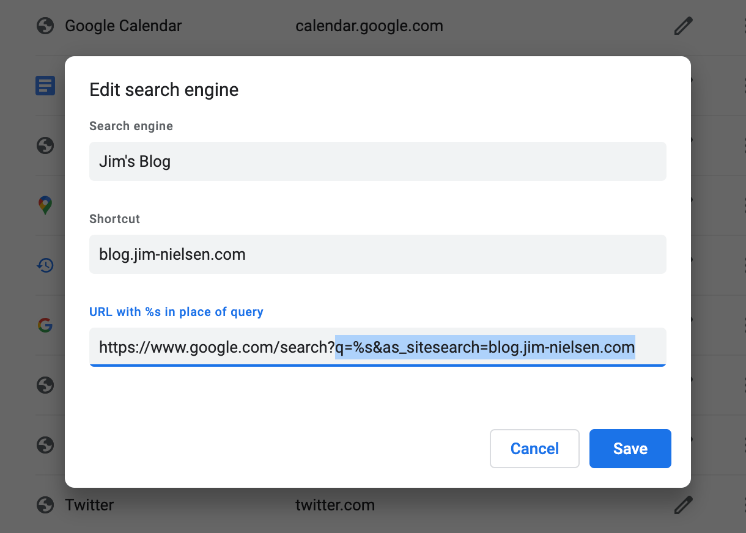
Task: Click the URL with %s in place of query label
Action: click(x=176, y=312)
